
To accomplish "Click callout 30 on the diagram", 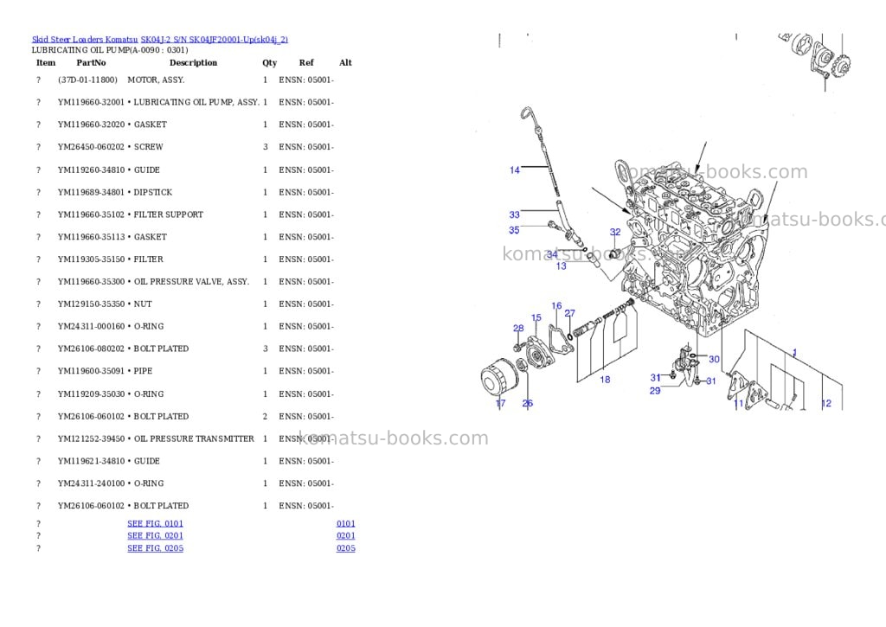I will [714, 359].
